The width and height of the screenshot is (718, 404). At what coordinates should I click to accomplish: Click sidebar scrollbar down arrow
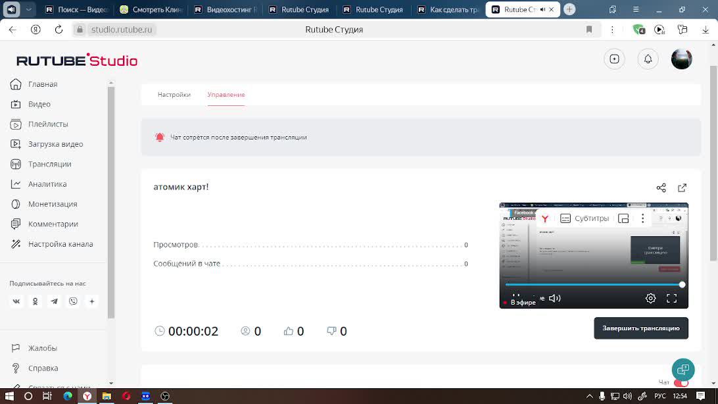(x=111, y=384)
